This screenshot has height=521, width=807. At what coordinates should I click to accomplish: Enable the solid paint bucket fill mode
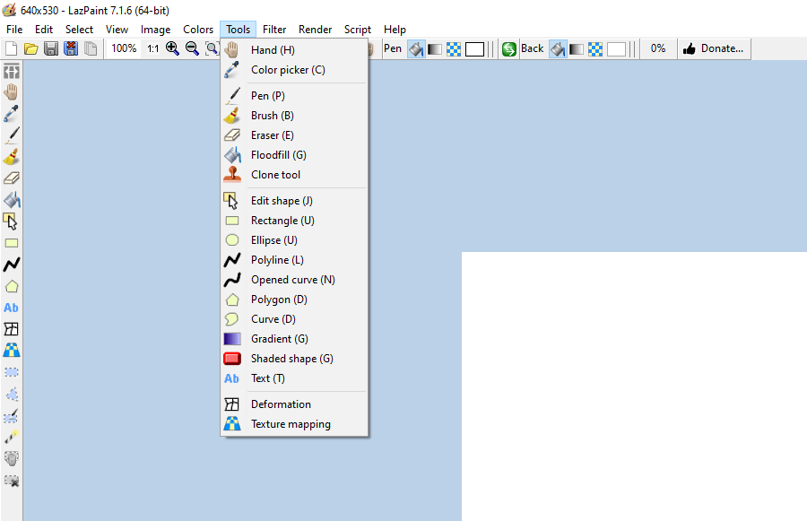415,48
